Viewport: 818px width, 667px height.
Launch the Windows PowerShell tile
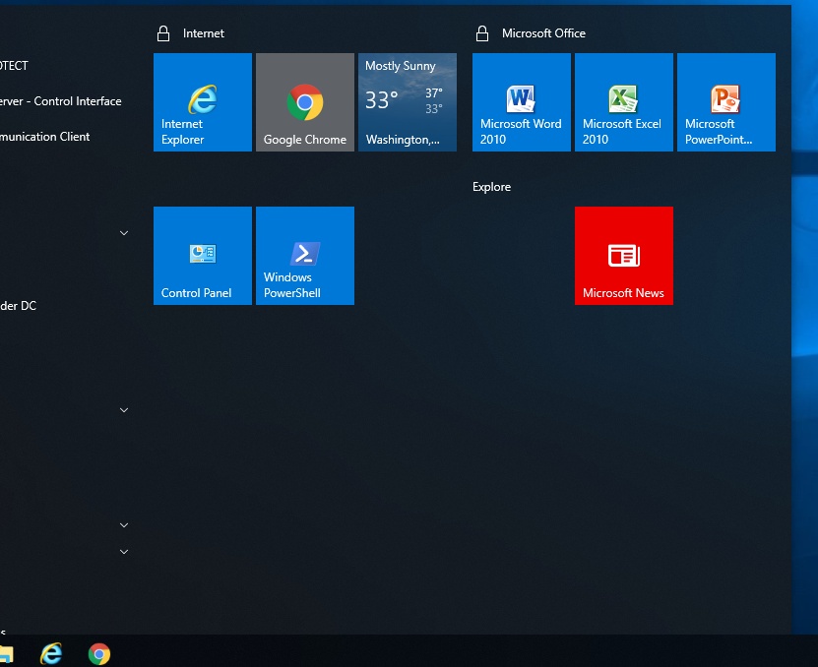pos(305,256)
